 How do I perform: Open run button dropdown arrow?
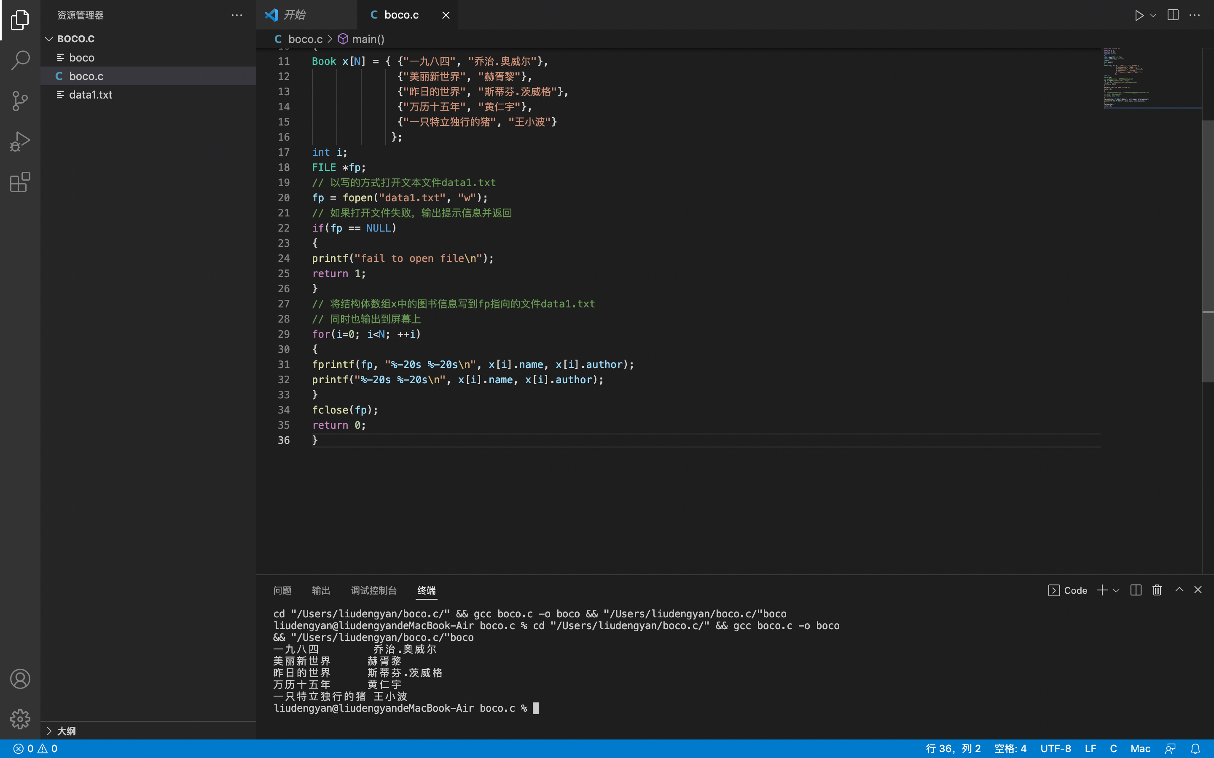[x=1153, y=15]
